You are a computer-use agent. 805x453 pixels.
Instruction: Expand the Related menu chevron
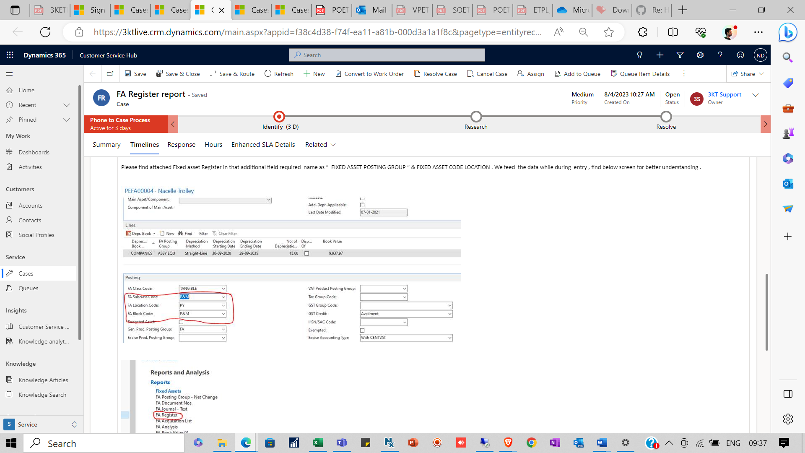coord(333,144)
